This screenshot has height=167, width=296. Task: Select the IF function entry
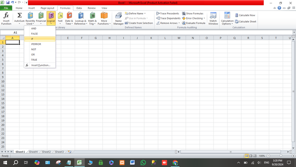[x=40, y=39]
